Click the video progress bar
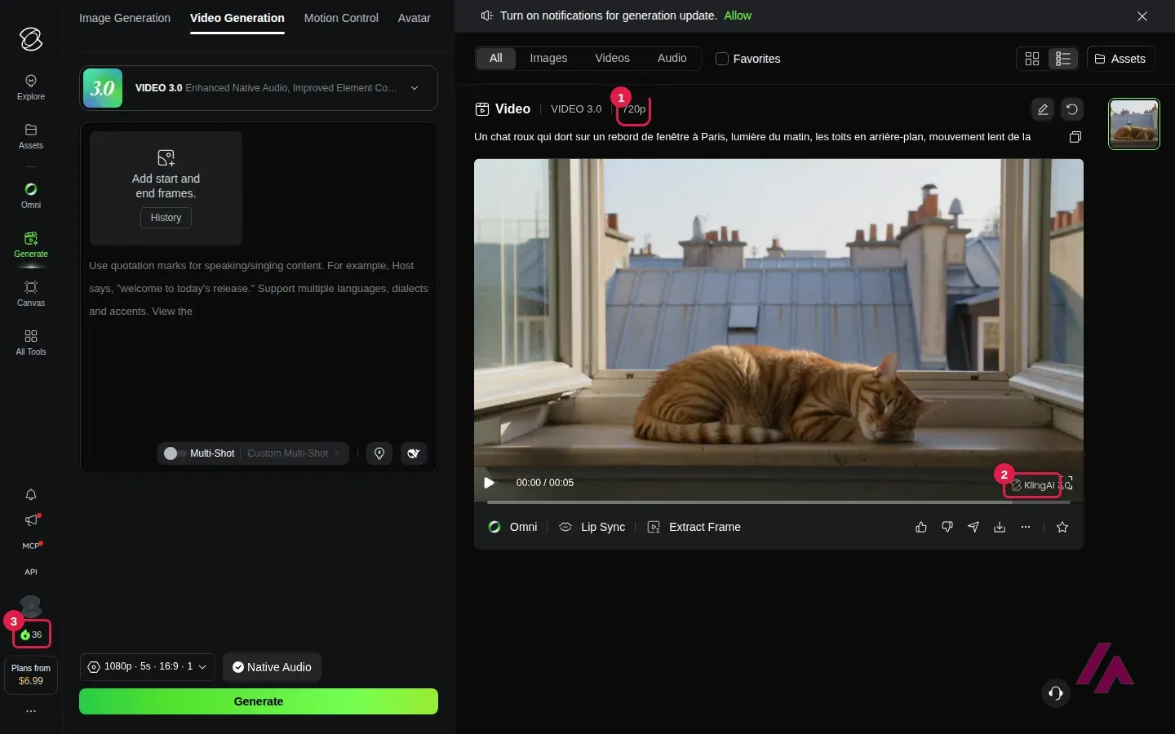The width and height of the screenshot is (1175, 734). click(778, 502)
